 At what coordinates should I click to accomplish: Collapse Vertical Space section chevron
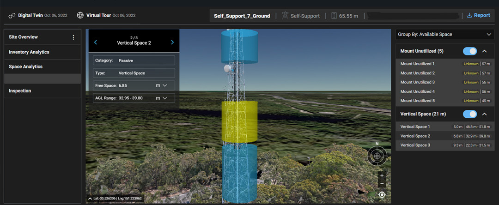tap(484, 114)
